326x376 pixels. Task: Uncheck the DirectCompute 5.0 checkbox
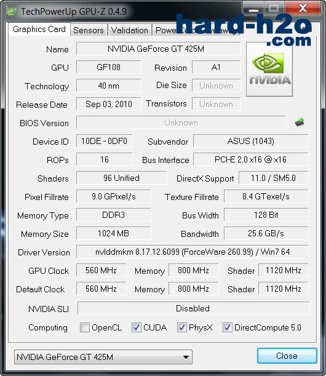coord(227,327)
